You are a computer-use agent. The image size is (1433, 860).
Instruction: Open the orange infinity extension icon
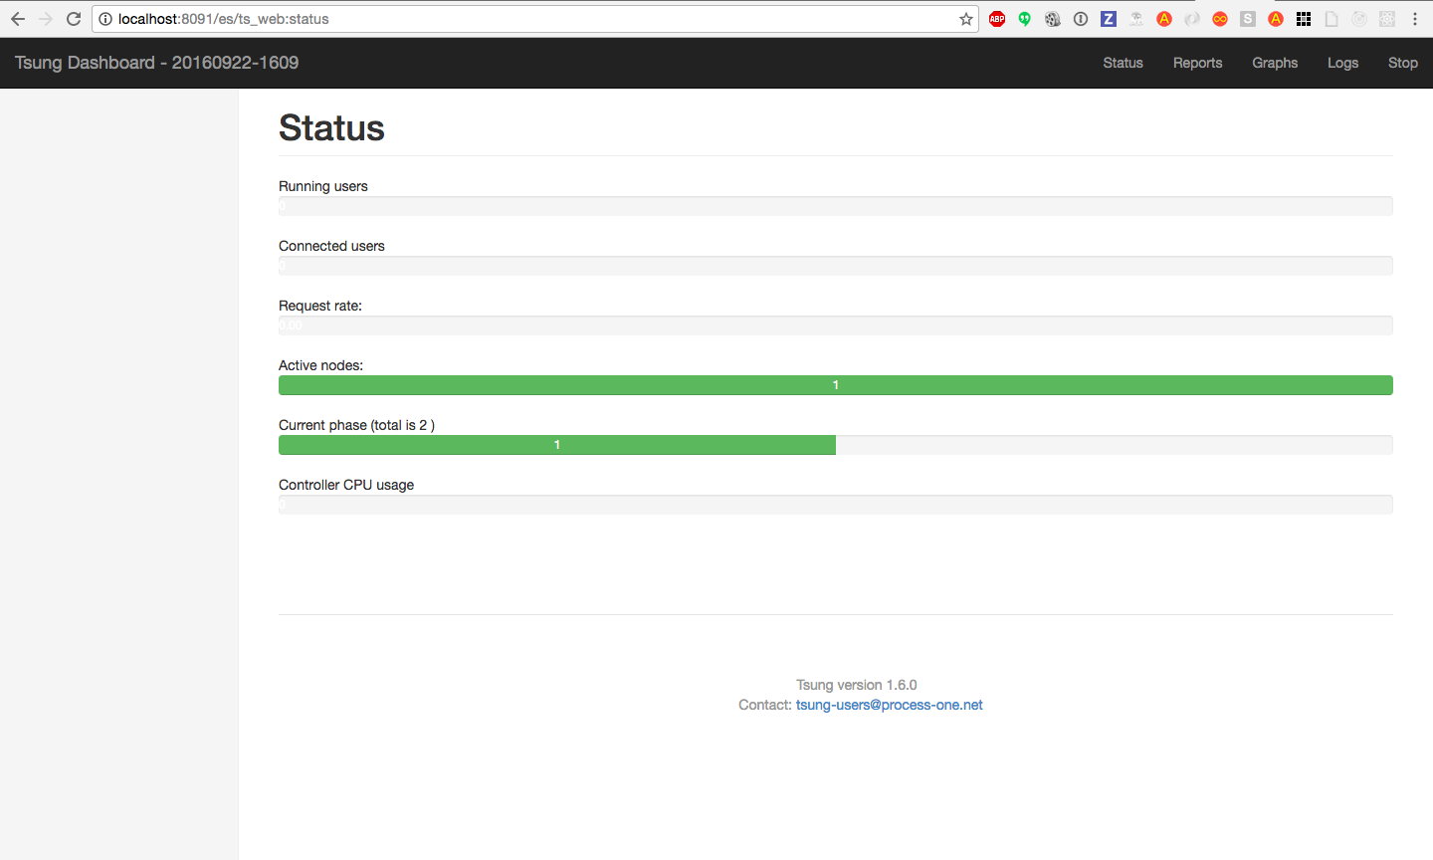pyautogui.click(x=1220, y=19)
